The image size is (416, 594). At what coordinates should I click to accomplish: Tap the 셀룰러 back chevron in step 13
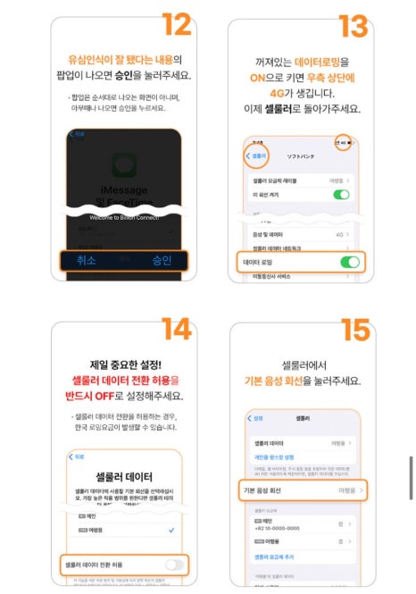[256, 155]
